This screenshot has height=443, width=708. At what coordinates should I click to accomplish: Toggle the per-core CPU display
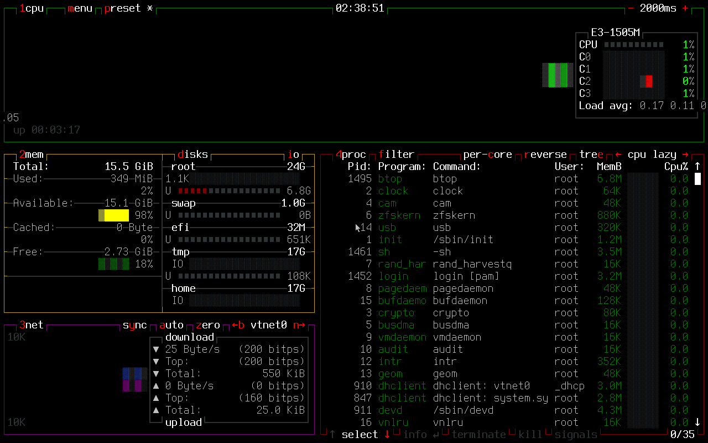point(487,154)
